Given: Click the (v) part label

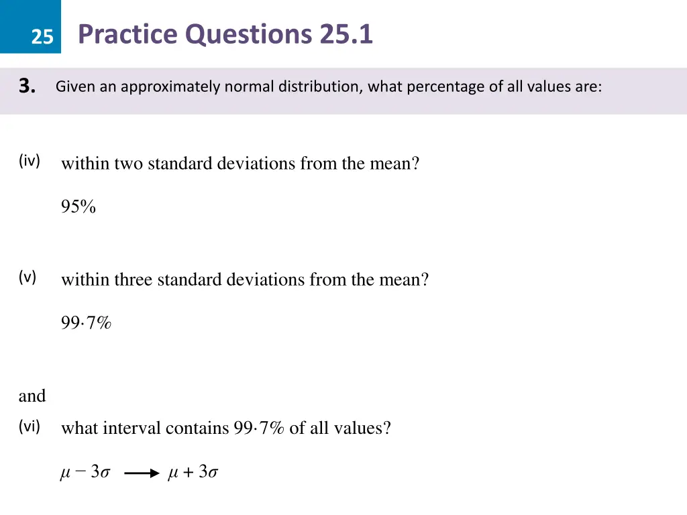Looking at the screenshot, I should coord(28,278).
